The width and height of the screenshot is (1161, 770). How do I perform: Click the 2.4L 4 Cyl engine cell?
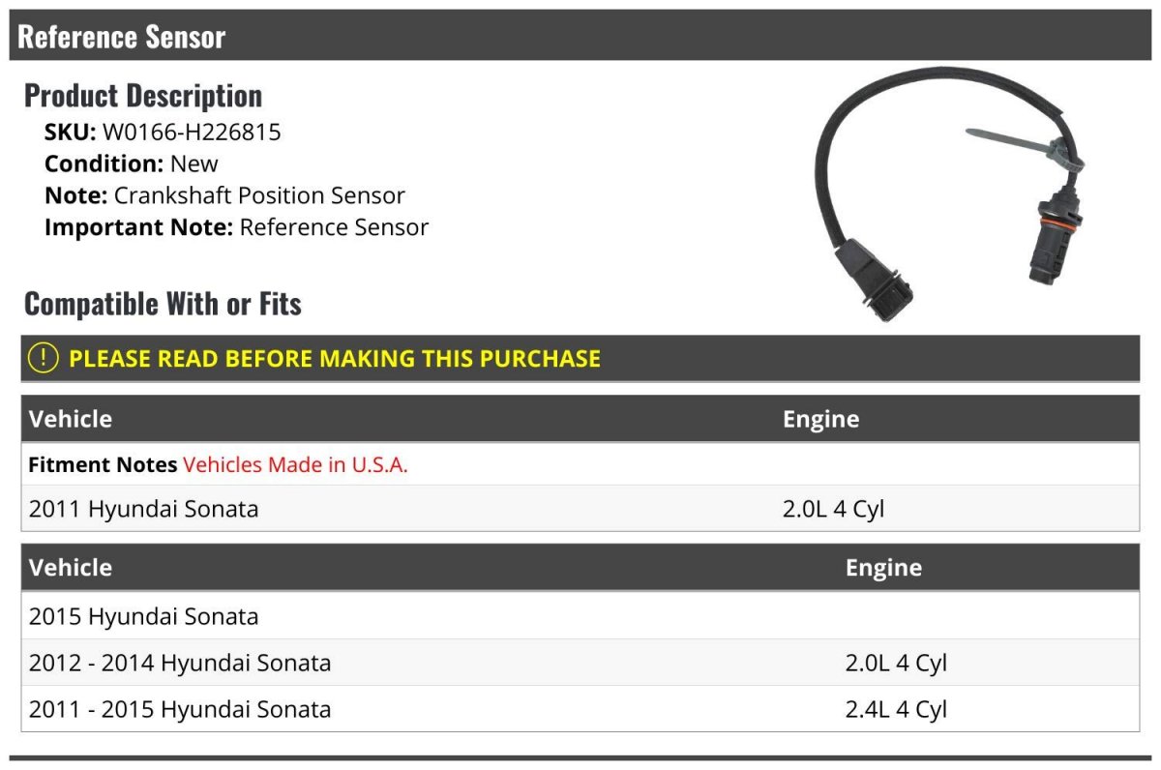click(x=896, y=710)
